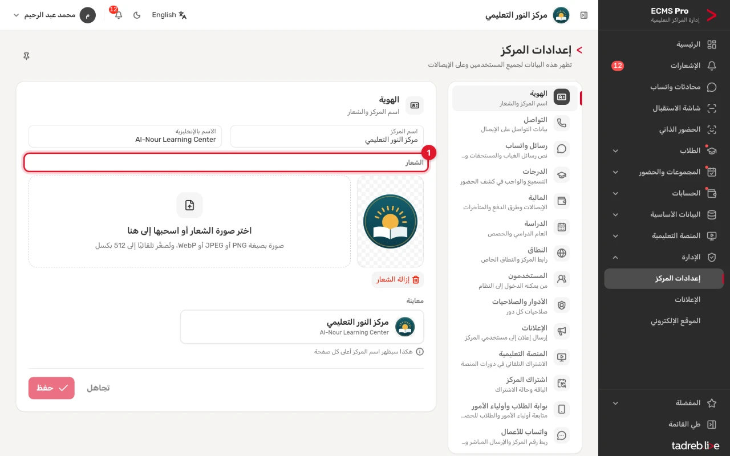
Task: Open المالية wallet section
Action: click(515, 202)
